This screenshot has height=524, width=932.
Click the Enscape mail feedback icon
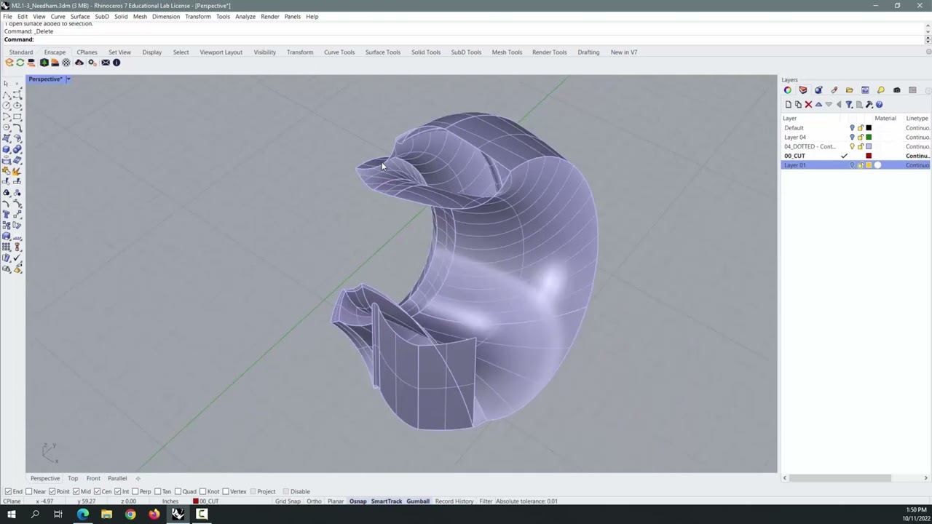pos(106,63)
